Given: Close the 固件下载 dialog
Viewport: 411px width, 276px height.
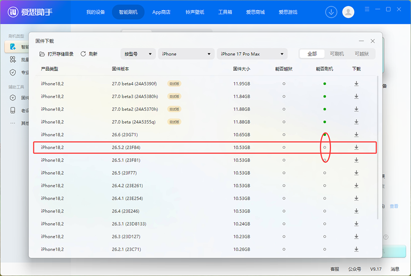Looking at the screenshot, I should point(373,41).
